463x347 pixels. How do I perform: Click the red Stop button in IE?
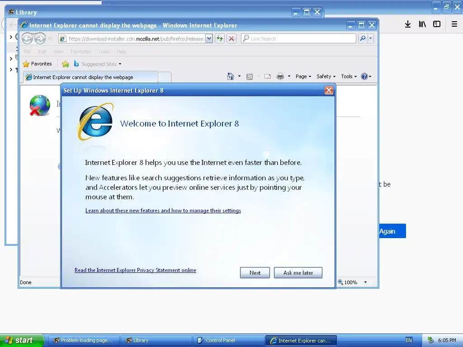click(x=231, y=38)
